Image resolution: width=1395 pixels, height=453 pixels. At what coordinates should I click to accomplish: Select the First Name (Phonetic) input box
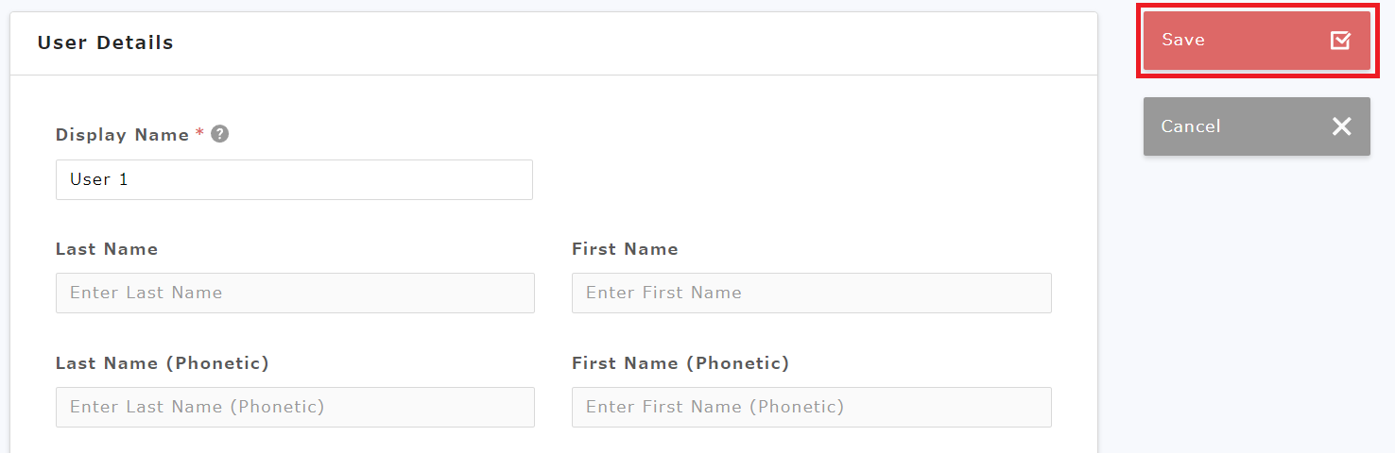(811, 407)
